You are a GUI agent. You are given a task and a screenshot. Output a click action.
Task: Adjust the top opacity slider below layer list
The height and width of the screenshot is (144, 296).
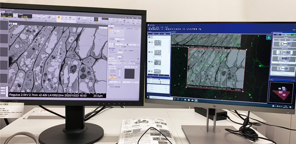tap(161, 80)
